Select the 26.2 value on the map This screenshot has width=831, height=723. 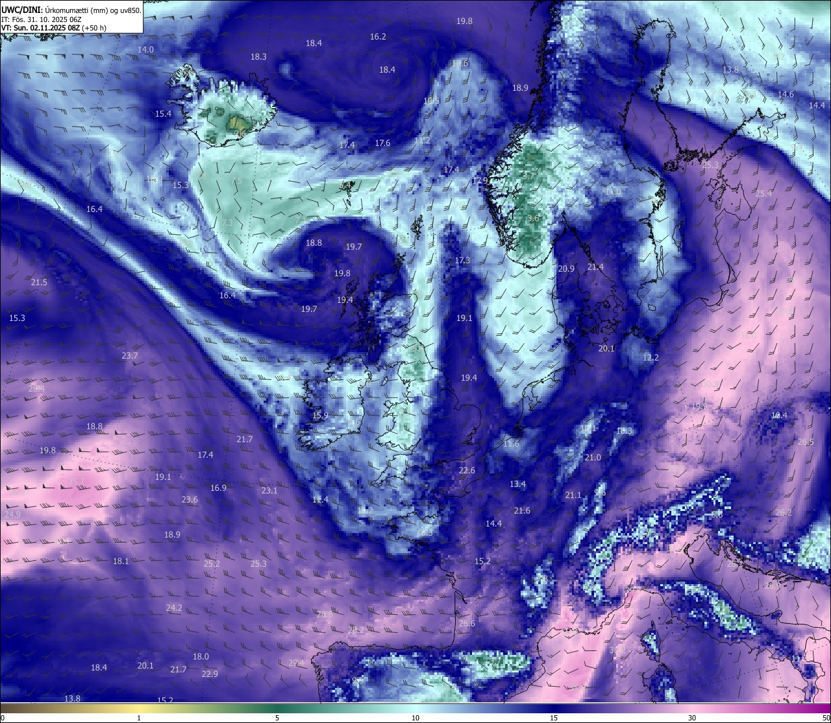click(784, 513)
